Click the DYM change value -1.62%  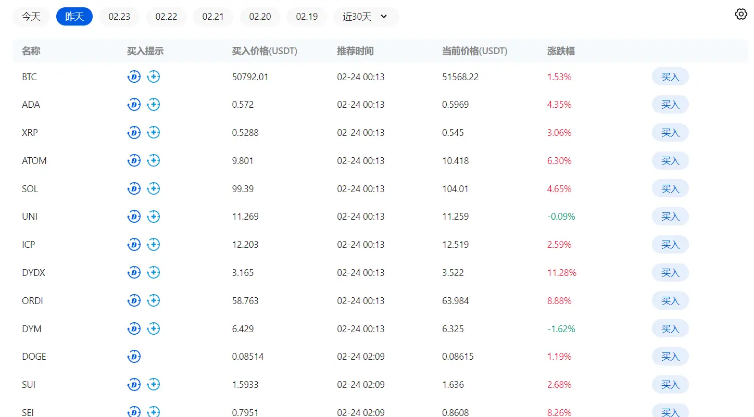tap(561, 329)
